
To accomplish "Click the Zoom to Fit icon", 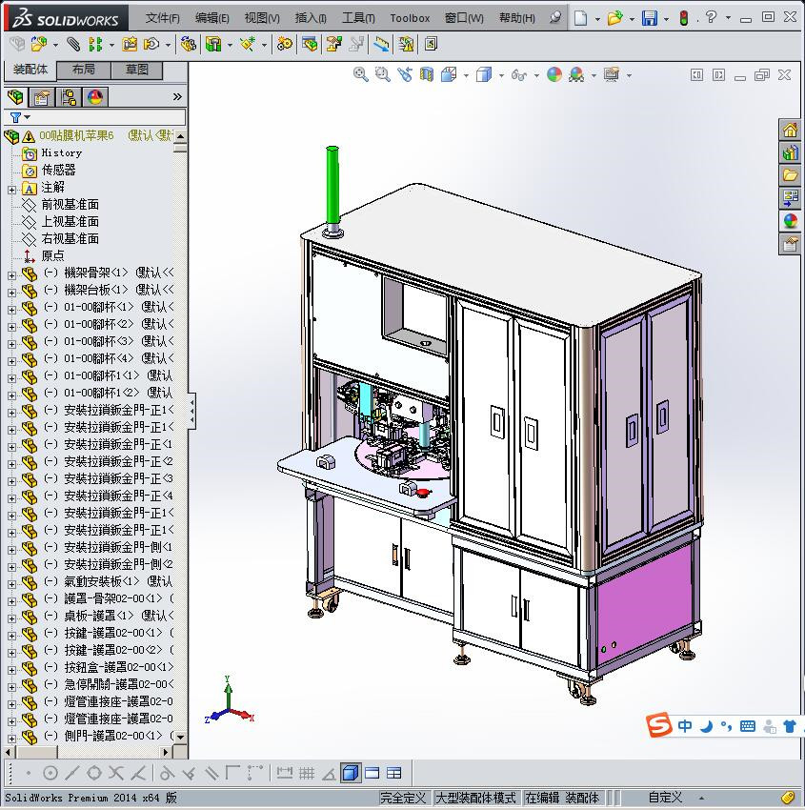I will pyautogui.click(x=360, y=75).
